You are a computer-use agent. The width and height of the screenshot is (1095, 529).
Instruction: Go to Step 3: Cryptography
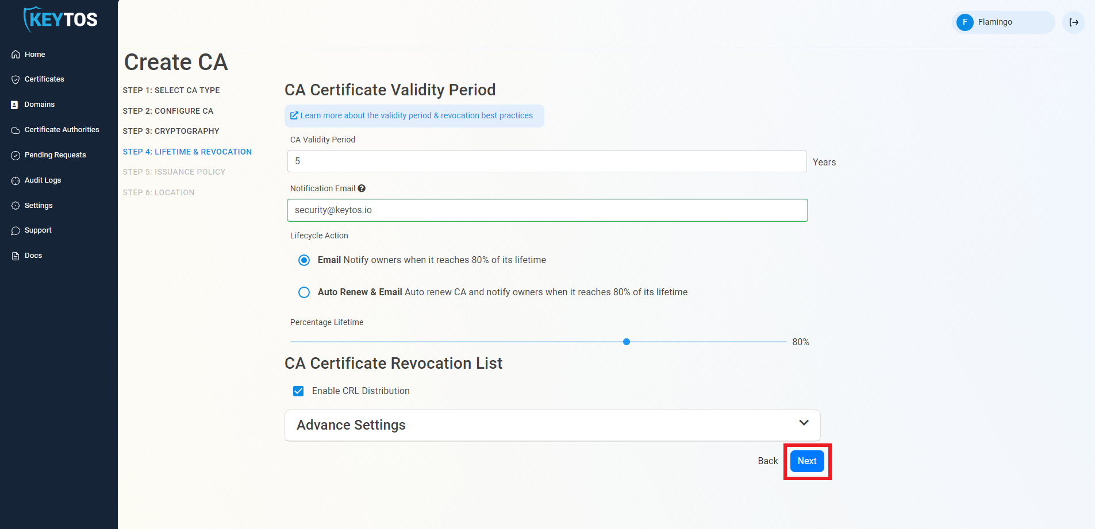(171, 131)
